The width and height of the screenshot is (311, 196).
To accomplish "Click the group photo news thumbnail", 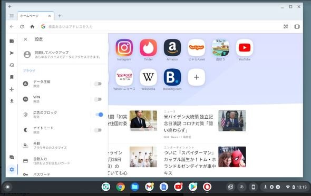I will tap(143, 157).
